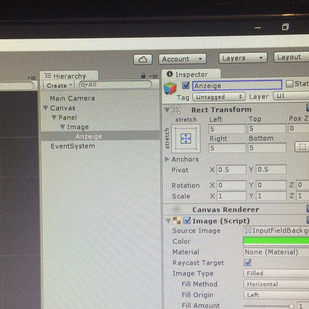Screen dimensions: 309x309
Task: Open the Account dropdown
Action: pyautogui.click(x=182, y=59)
